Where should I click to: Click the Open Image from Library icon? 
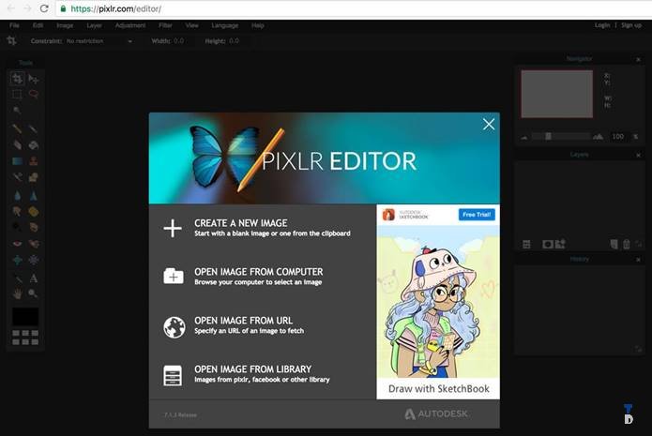pyautogui.click(x=174, y=375)
